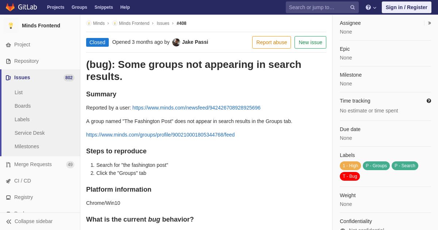The height and width of the screenshot is (230, 438).
Task: Open the groups profile feed link
Action: pos(160,135)
